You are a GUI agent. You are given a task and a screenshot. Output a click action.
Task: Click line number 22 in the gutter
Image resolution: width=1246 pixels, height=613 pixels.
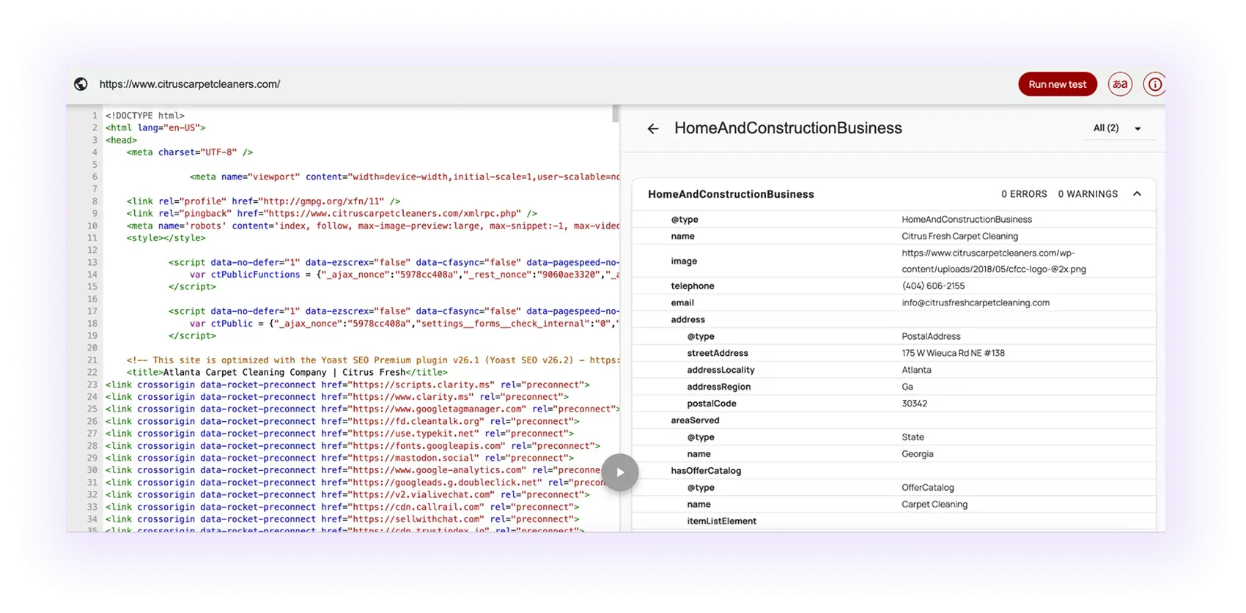[92, 373]
